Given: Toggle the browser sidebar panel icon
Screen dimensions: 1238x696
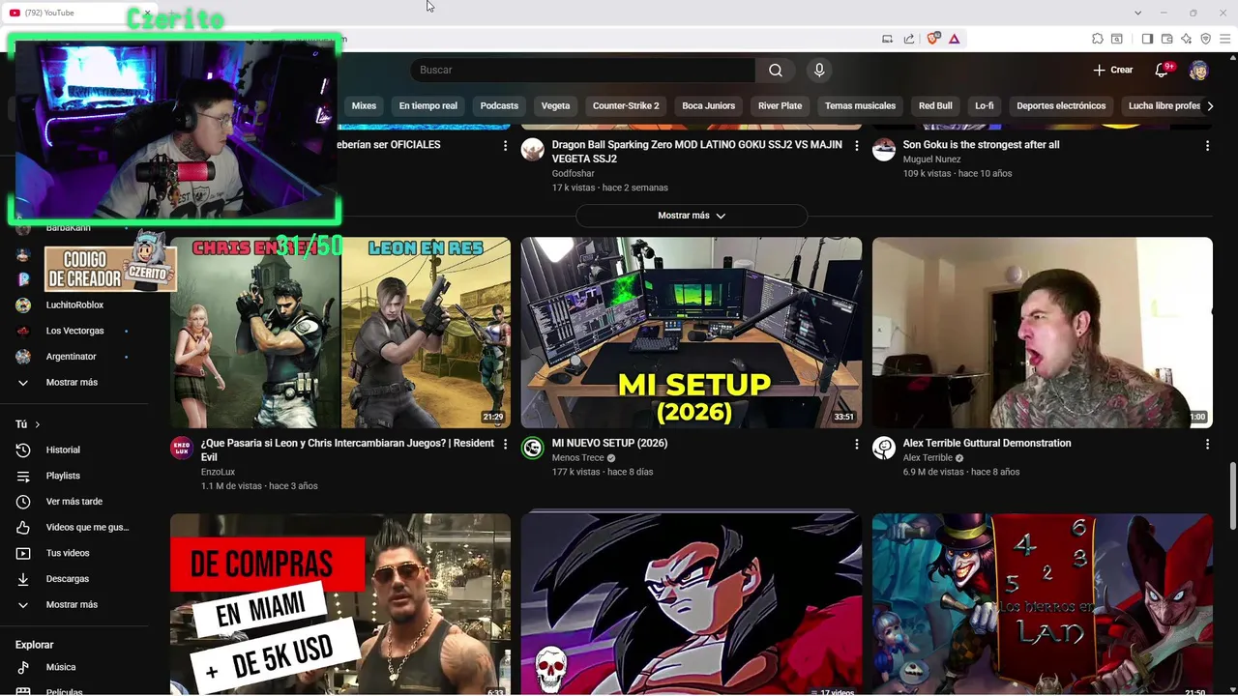Looking at the screenshot, I should click(1147, 39).
